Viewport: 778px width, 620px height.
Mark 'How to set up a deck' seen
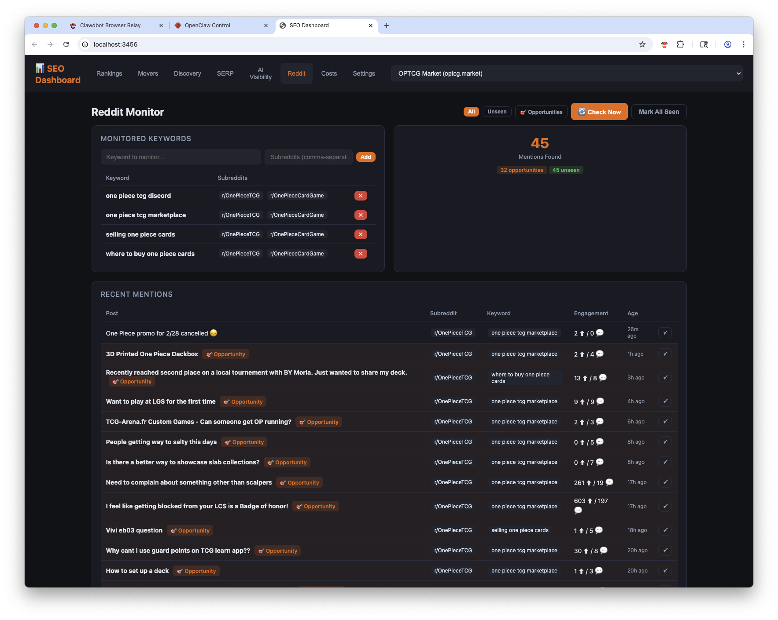(x=665, y=571)
